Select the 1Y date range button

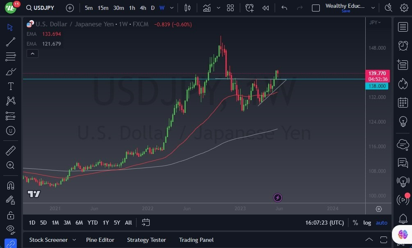coord(106,223)
